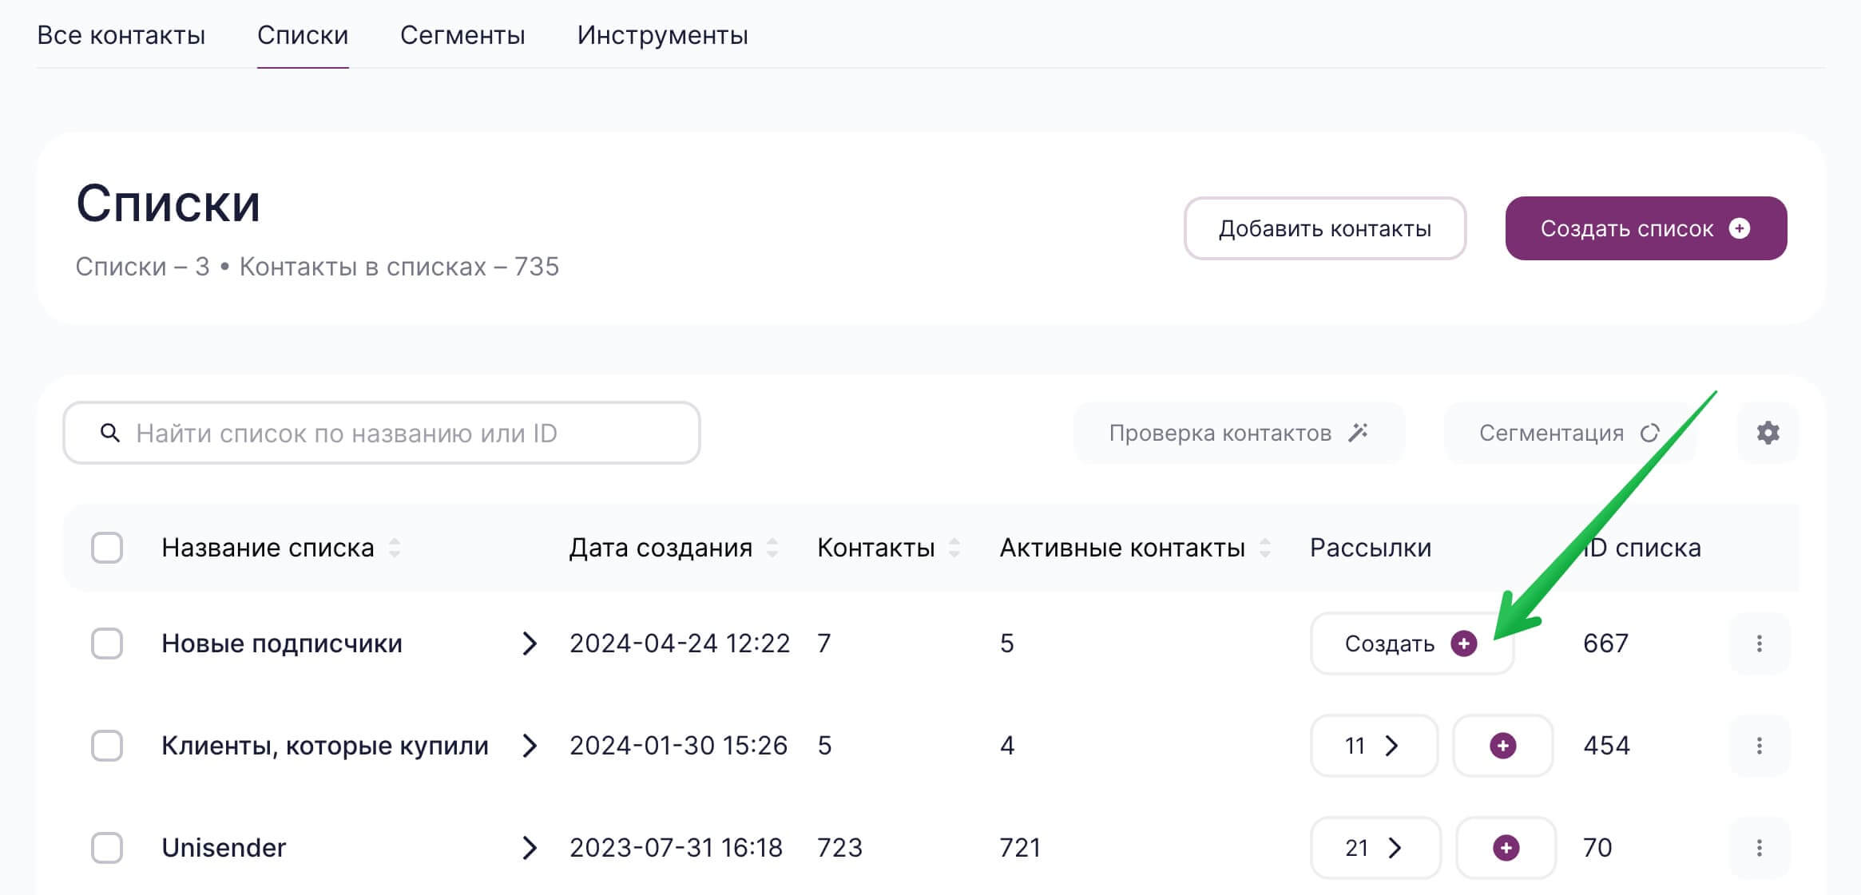Check the select-all checkbox in the table header
Image resolution: width=1861 pixels, height=895 pixels.
(108, 547)
